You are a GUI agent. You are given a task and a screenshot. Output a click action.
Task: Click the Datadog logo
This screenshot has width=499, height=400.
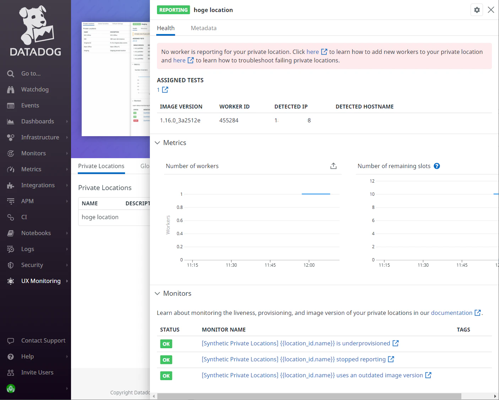coord(36,31)
